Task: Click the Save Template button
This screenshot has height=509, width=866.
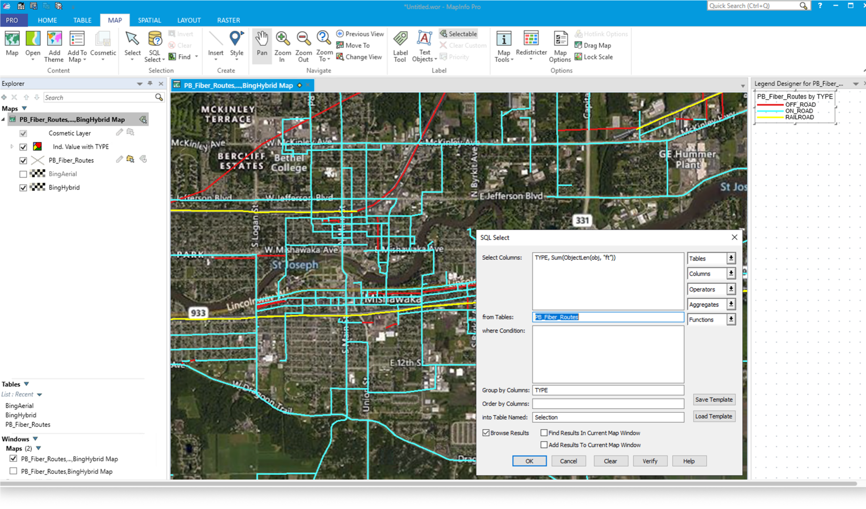Action: click(714, 399)
